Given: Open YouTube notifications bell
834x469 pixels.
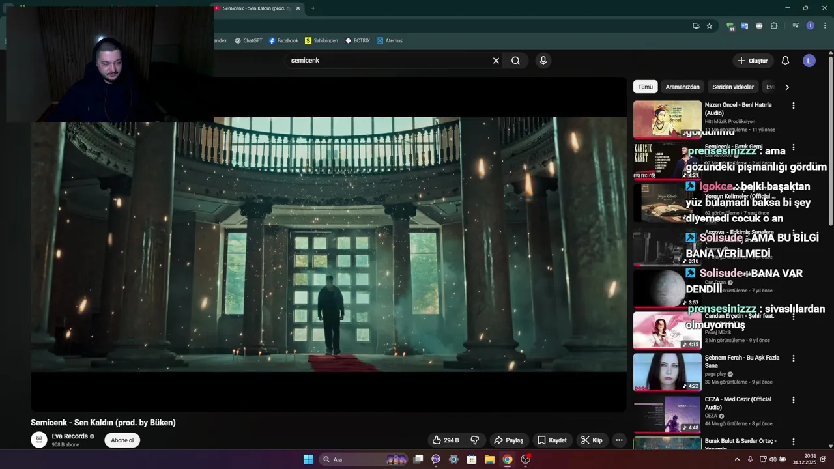Looking at the screenshot, I should coord(785,61).
